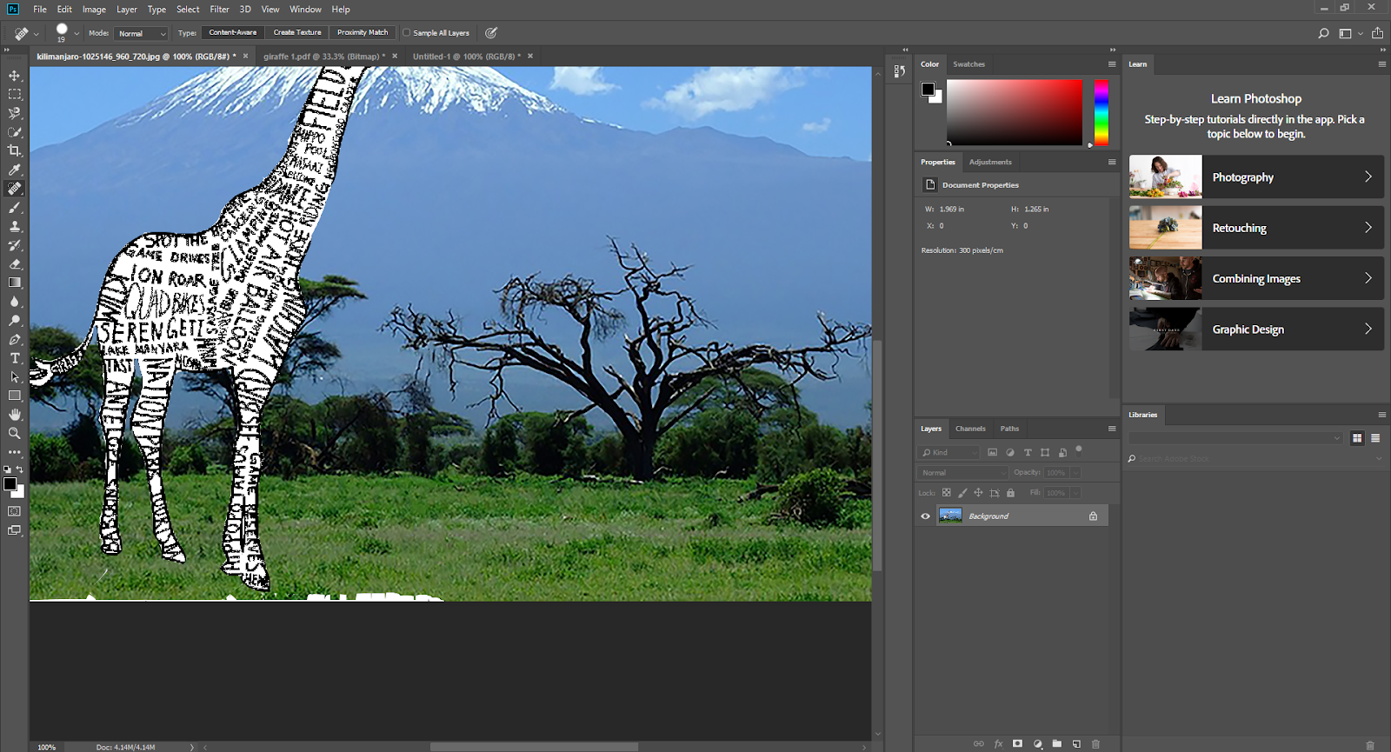Viewport: 1391px width, 752px height.
Task: Open the share image icon
Action: click(1377, 33)
